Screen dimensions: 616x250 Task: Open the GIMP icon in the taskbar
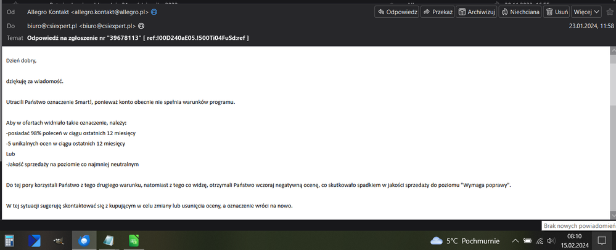[59, 240]
